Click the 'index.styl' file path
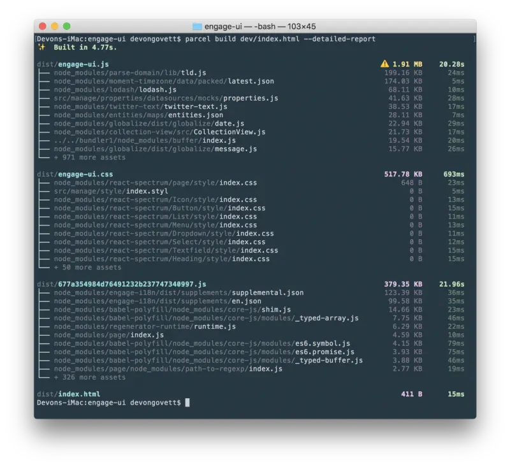510x467 pixels. click(111, 191)
